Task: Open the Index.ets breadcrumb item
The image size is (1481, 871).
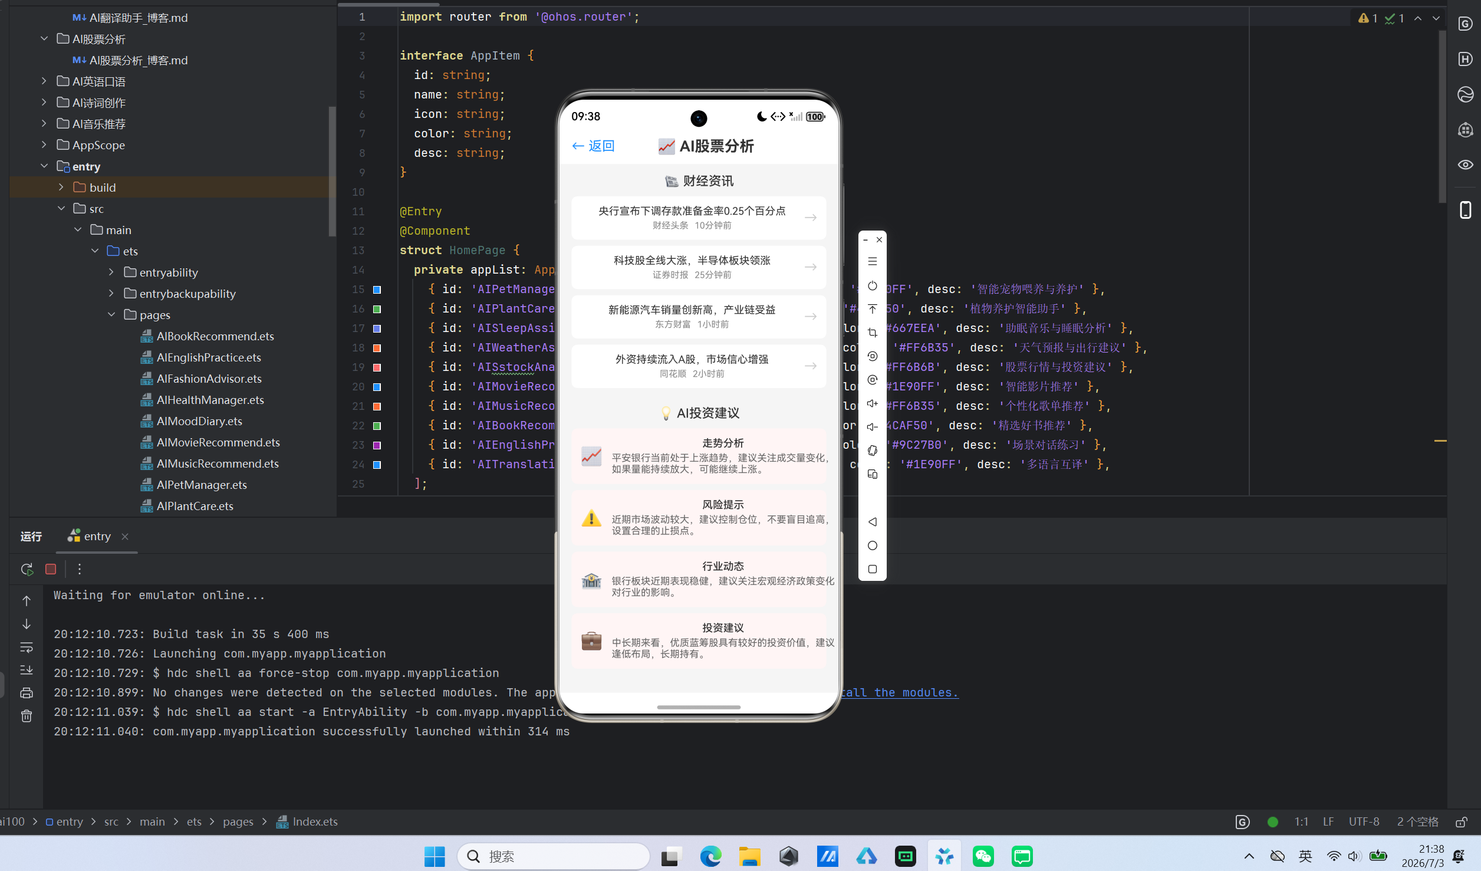Action: pos(307,821)
